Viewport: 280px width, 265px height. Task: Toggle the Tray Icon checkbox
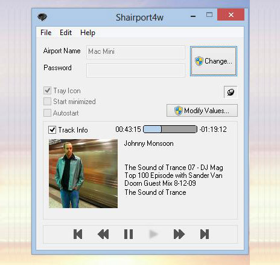coord(47,90)
